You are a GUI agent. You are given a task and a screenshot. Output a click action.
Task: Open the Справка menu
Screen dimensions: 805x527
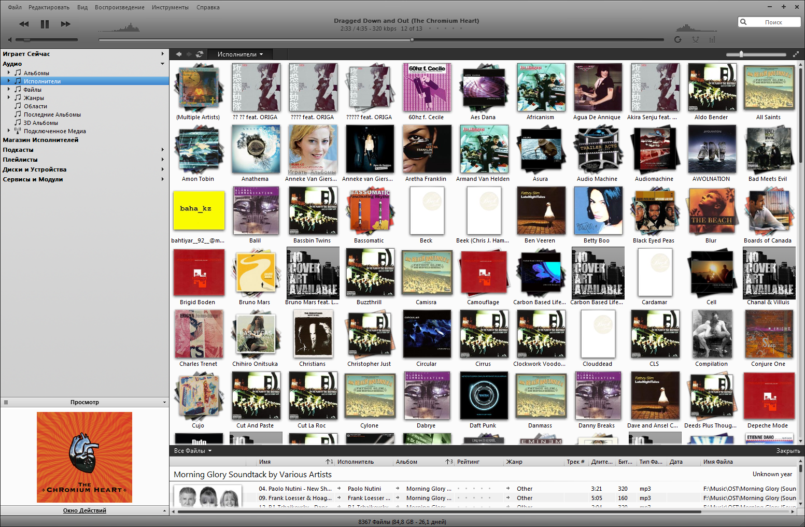(x=208, y=7)
